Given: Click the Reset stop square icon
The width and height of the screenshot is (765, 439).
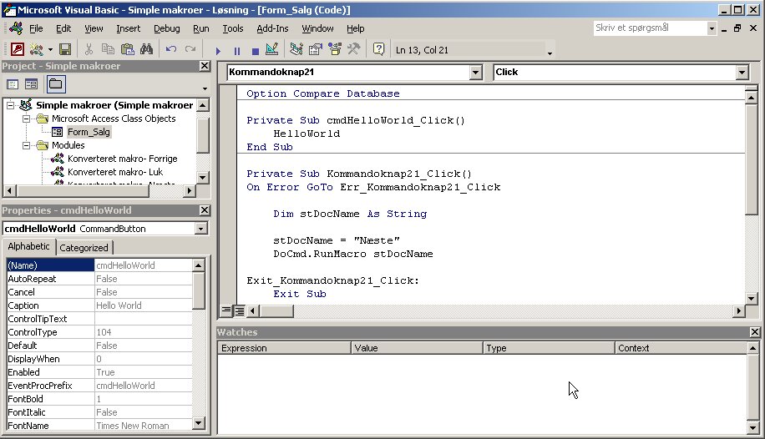Looking at the screenshot, I should click(256, 50).
